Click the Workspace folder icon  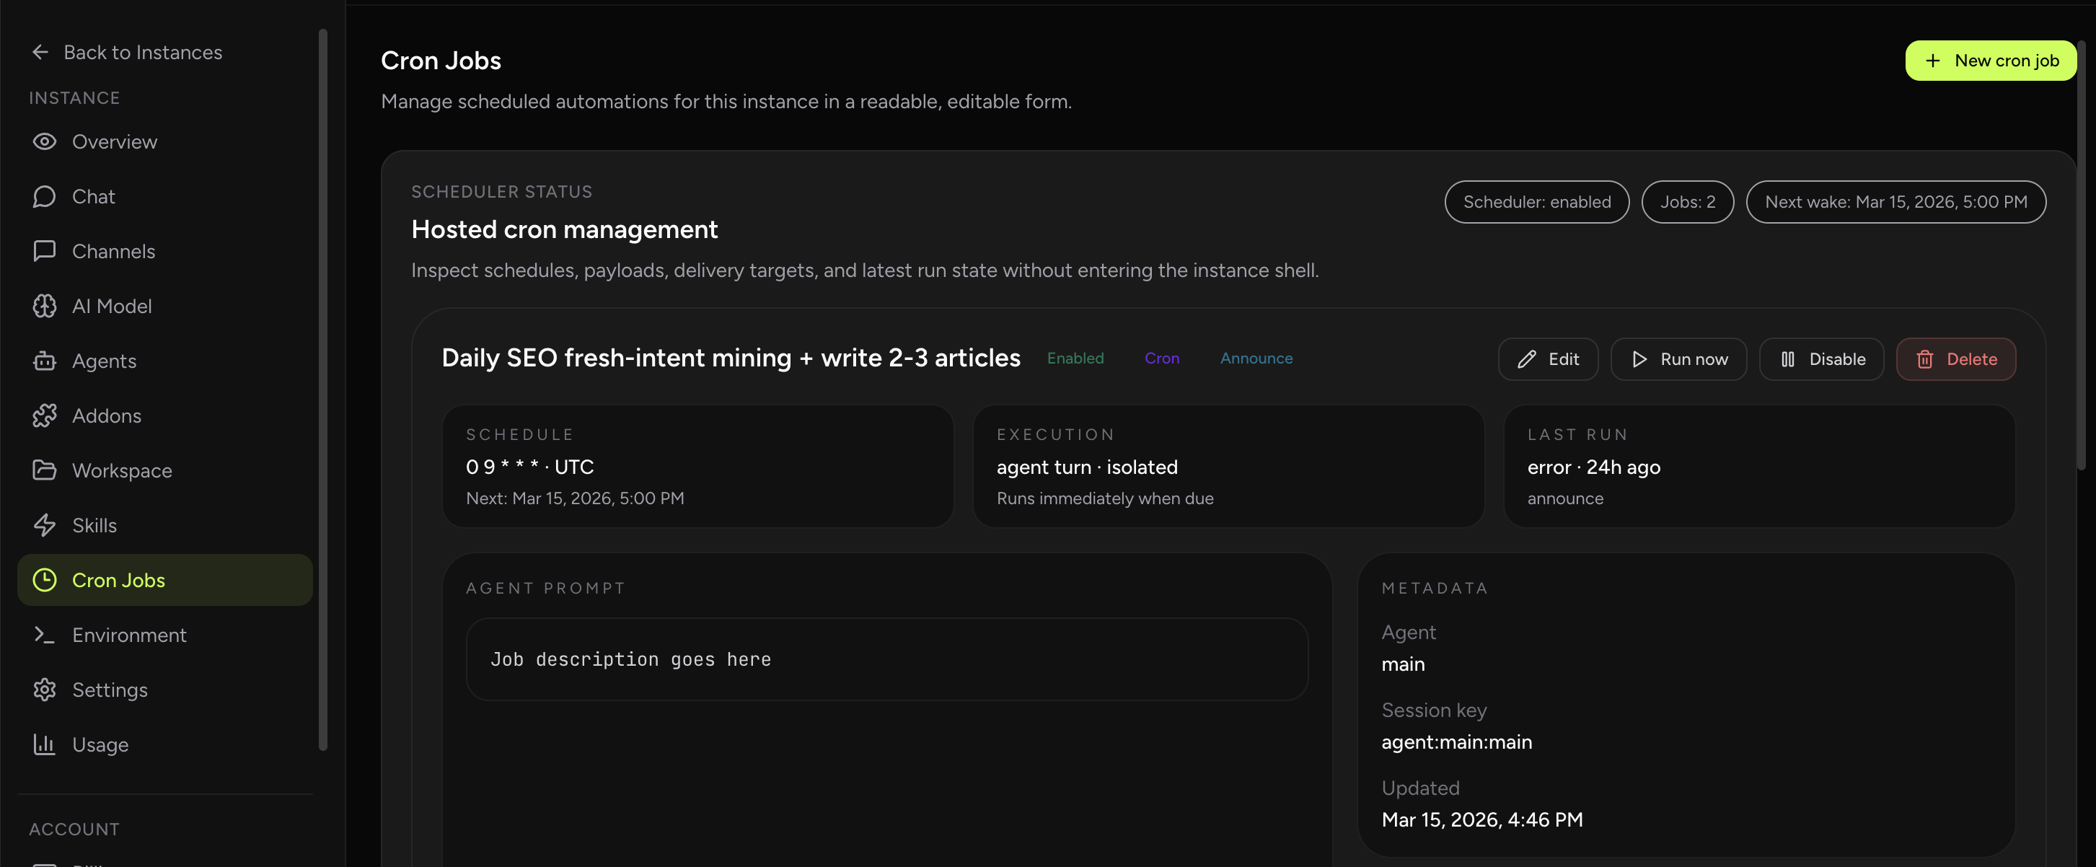point(45,470)
